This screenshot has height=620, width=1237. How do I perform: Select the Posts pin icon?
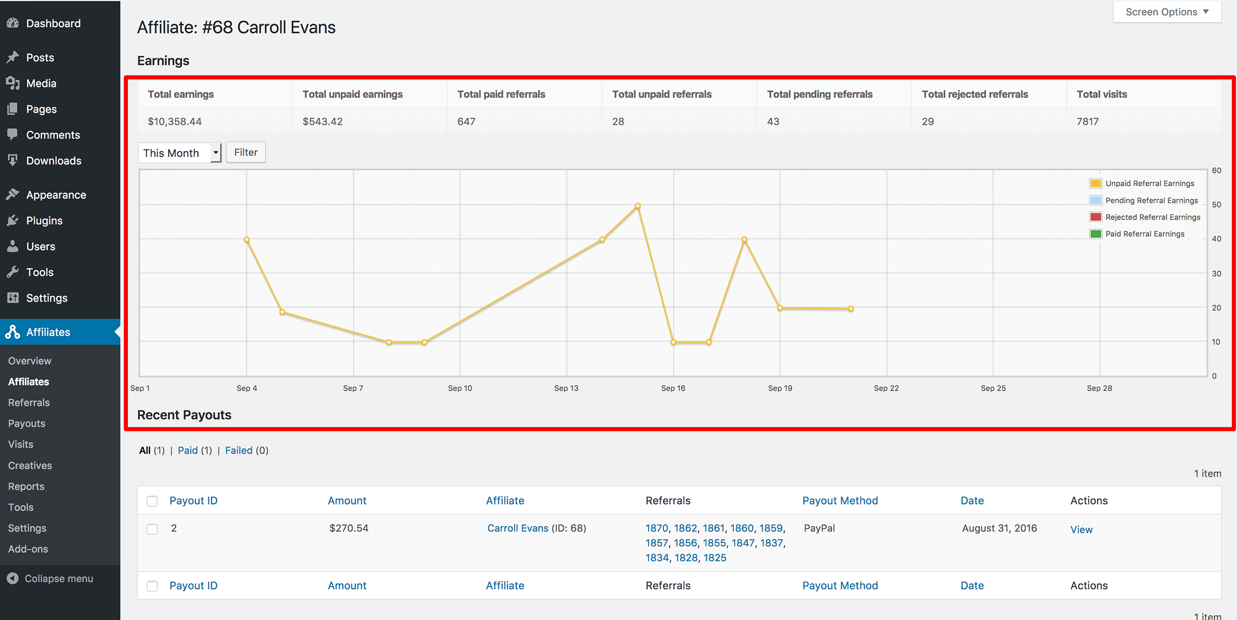pos(13,57)
